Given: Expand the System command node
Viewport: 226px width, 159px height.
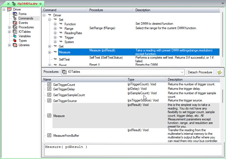Looking at the screenshot, I should [x=55, y=42].
